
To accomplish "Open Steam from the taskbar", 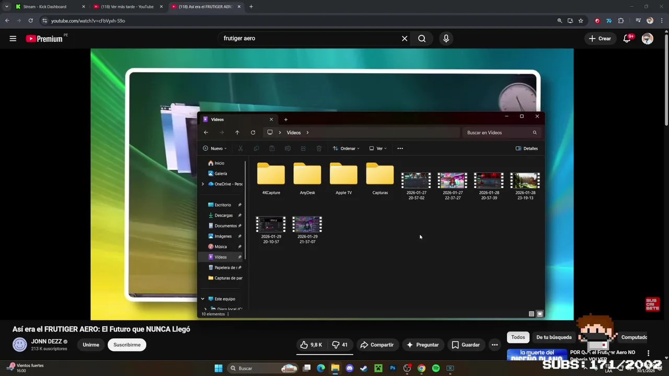I will 364,368.
